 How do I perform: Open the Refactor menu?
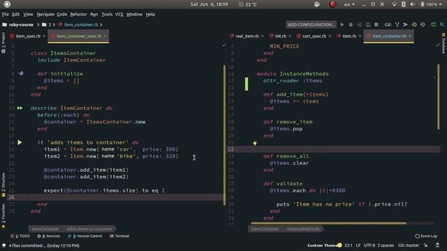coord(78,14)
